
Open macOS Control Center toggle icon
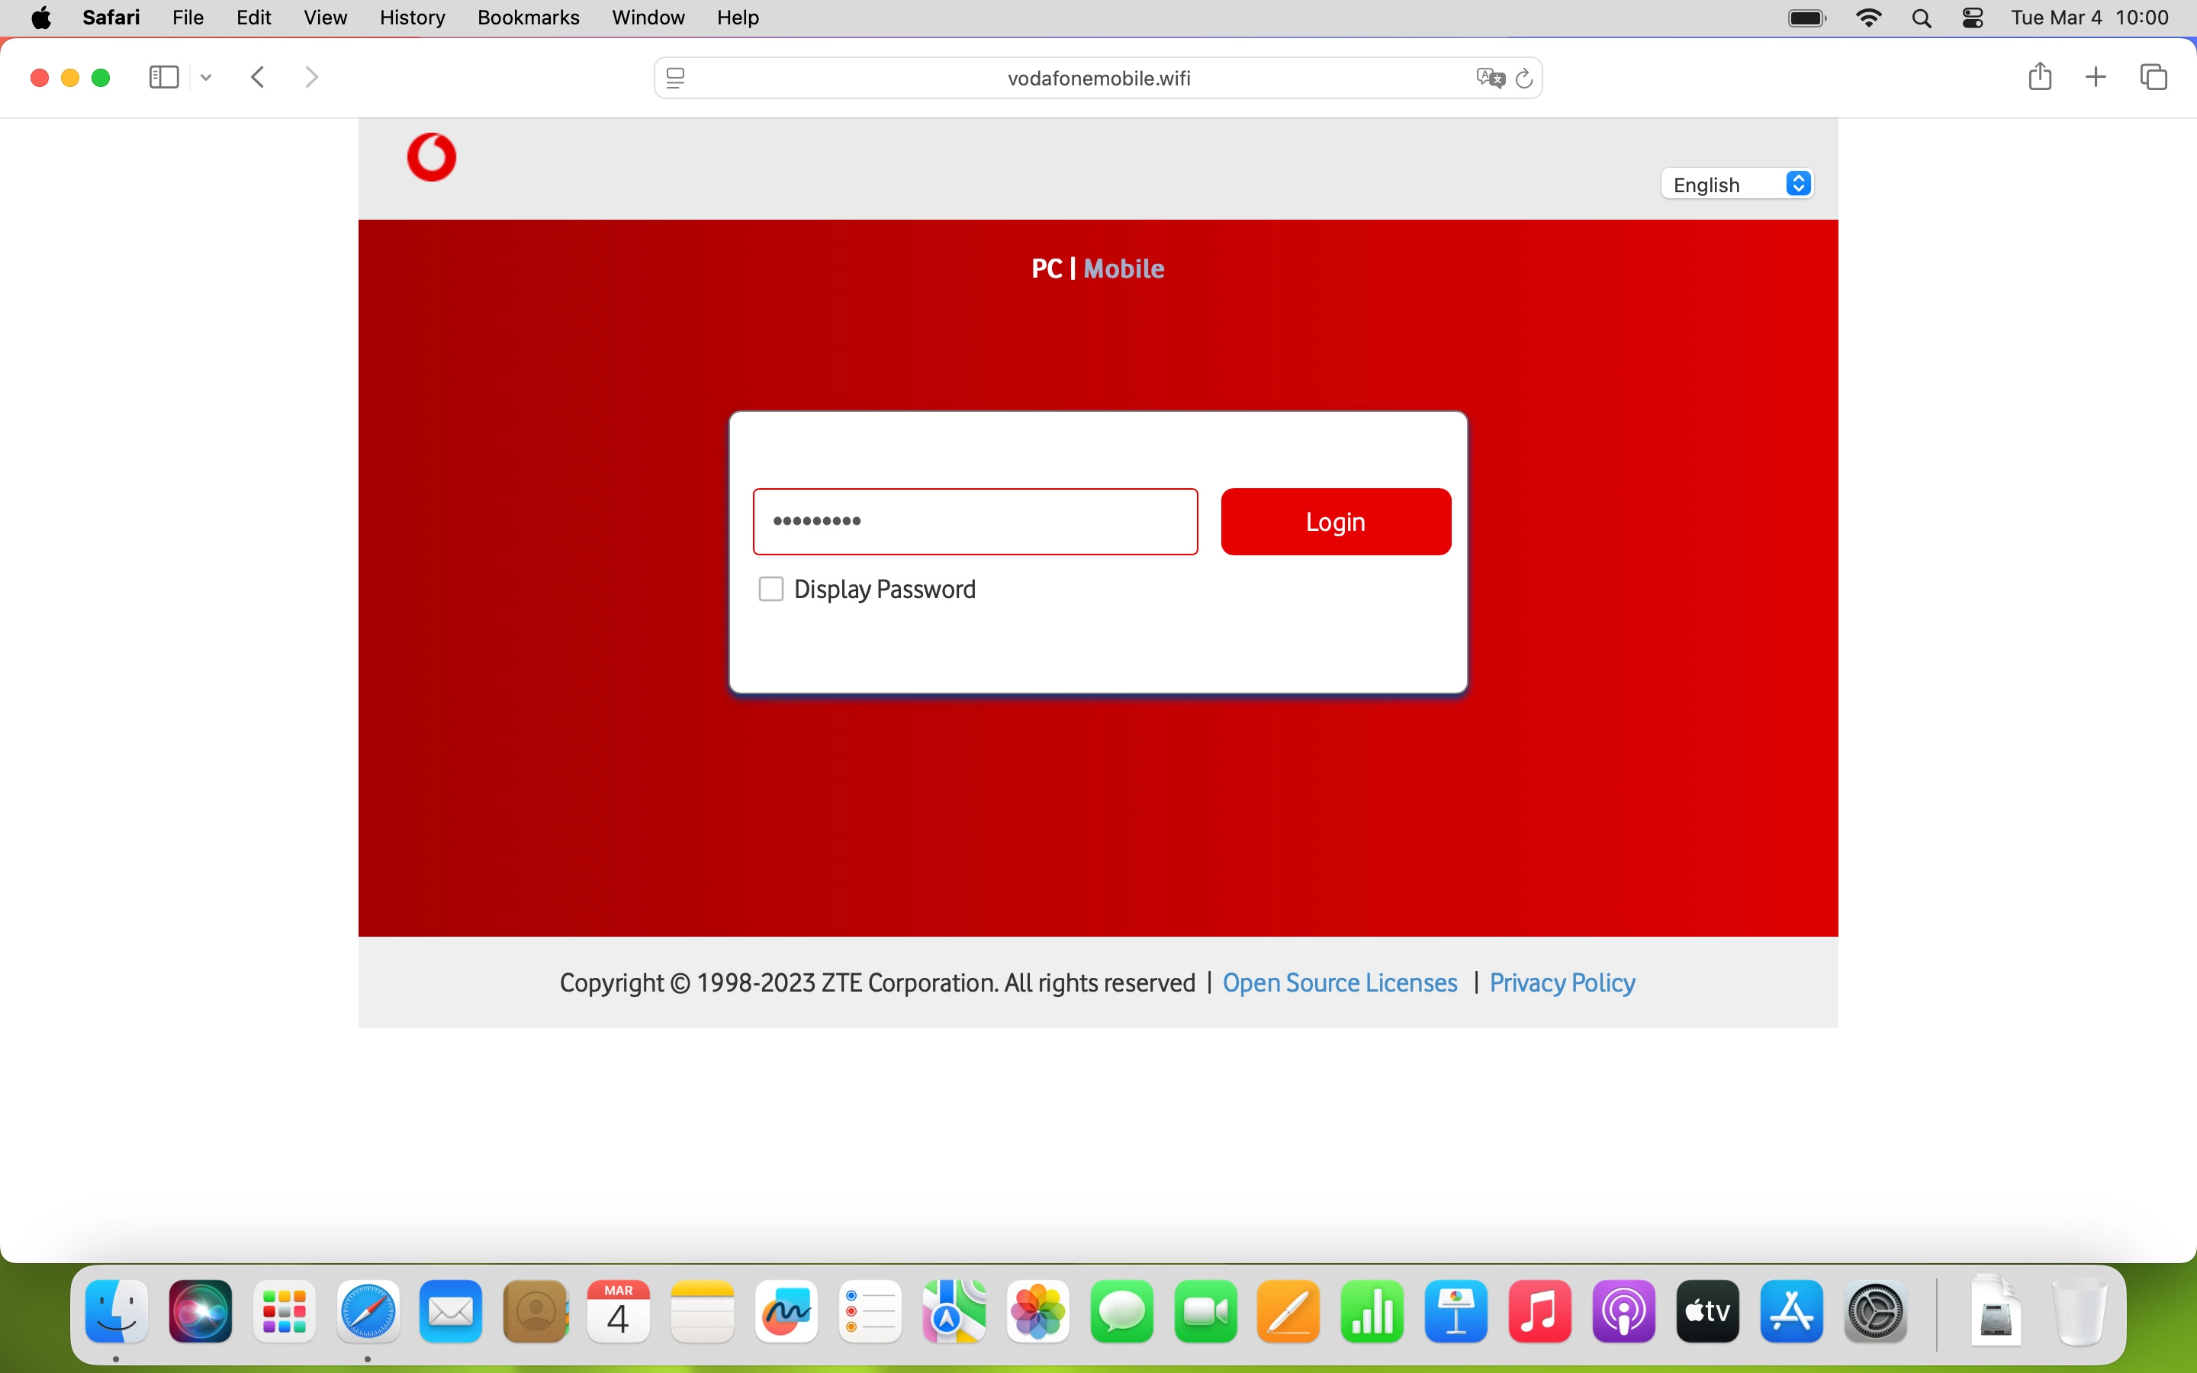pyautogui.click(x=1972, y=18)
